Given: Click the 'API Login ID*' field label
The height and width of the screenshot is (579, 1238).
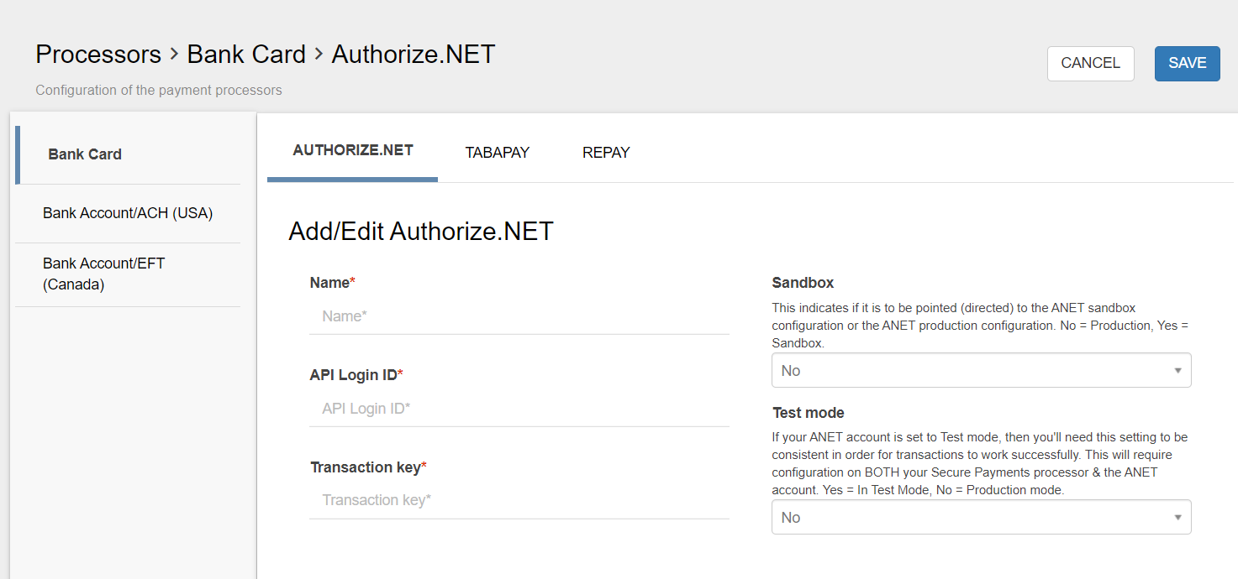Looking at the screenshot, I should (x=356, y=375).
